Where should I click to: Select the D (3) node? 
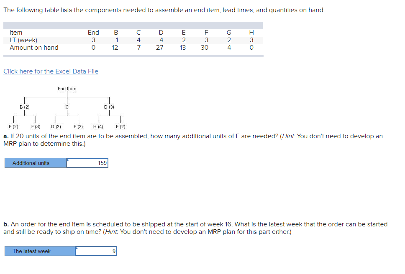click(x=109, y=107)
